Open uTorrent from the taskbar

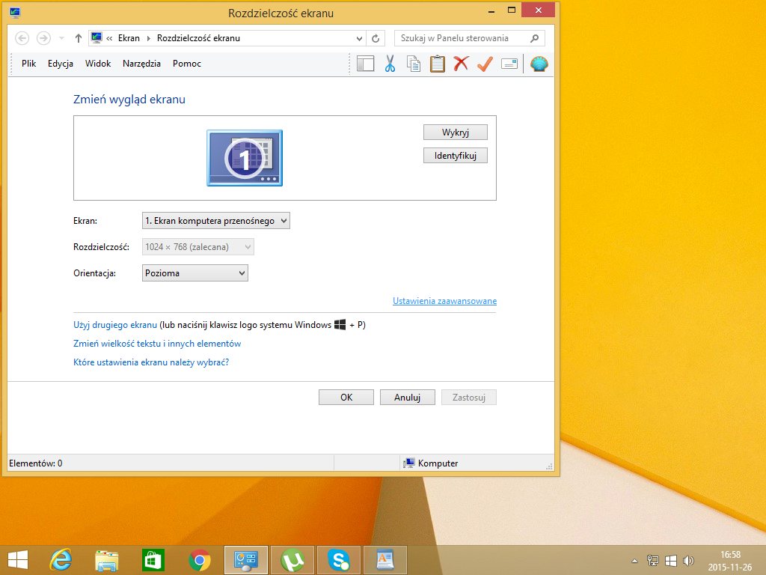pyautogui.click(x=292, y=559)
